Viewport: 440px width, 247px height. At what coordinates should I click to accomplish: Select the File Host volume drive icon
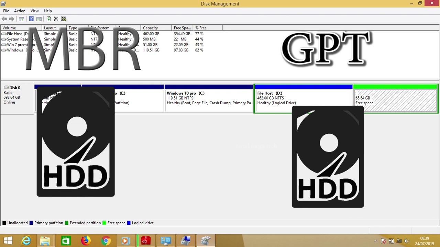4,34
